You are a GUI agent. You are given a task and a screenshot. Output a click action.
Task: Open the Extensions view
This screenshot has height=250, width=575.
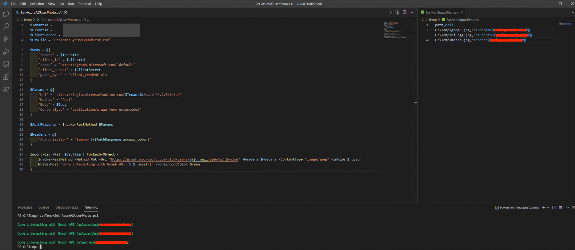tap(6, 77)
